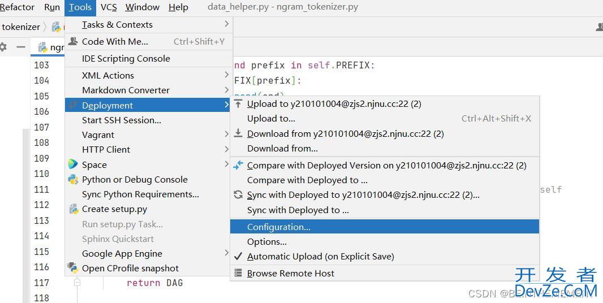The height and width of the screenshot is (303, 603).
Task: Click 'return DAG' code text
Action: (155, 283)
